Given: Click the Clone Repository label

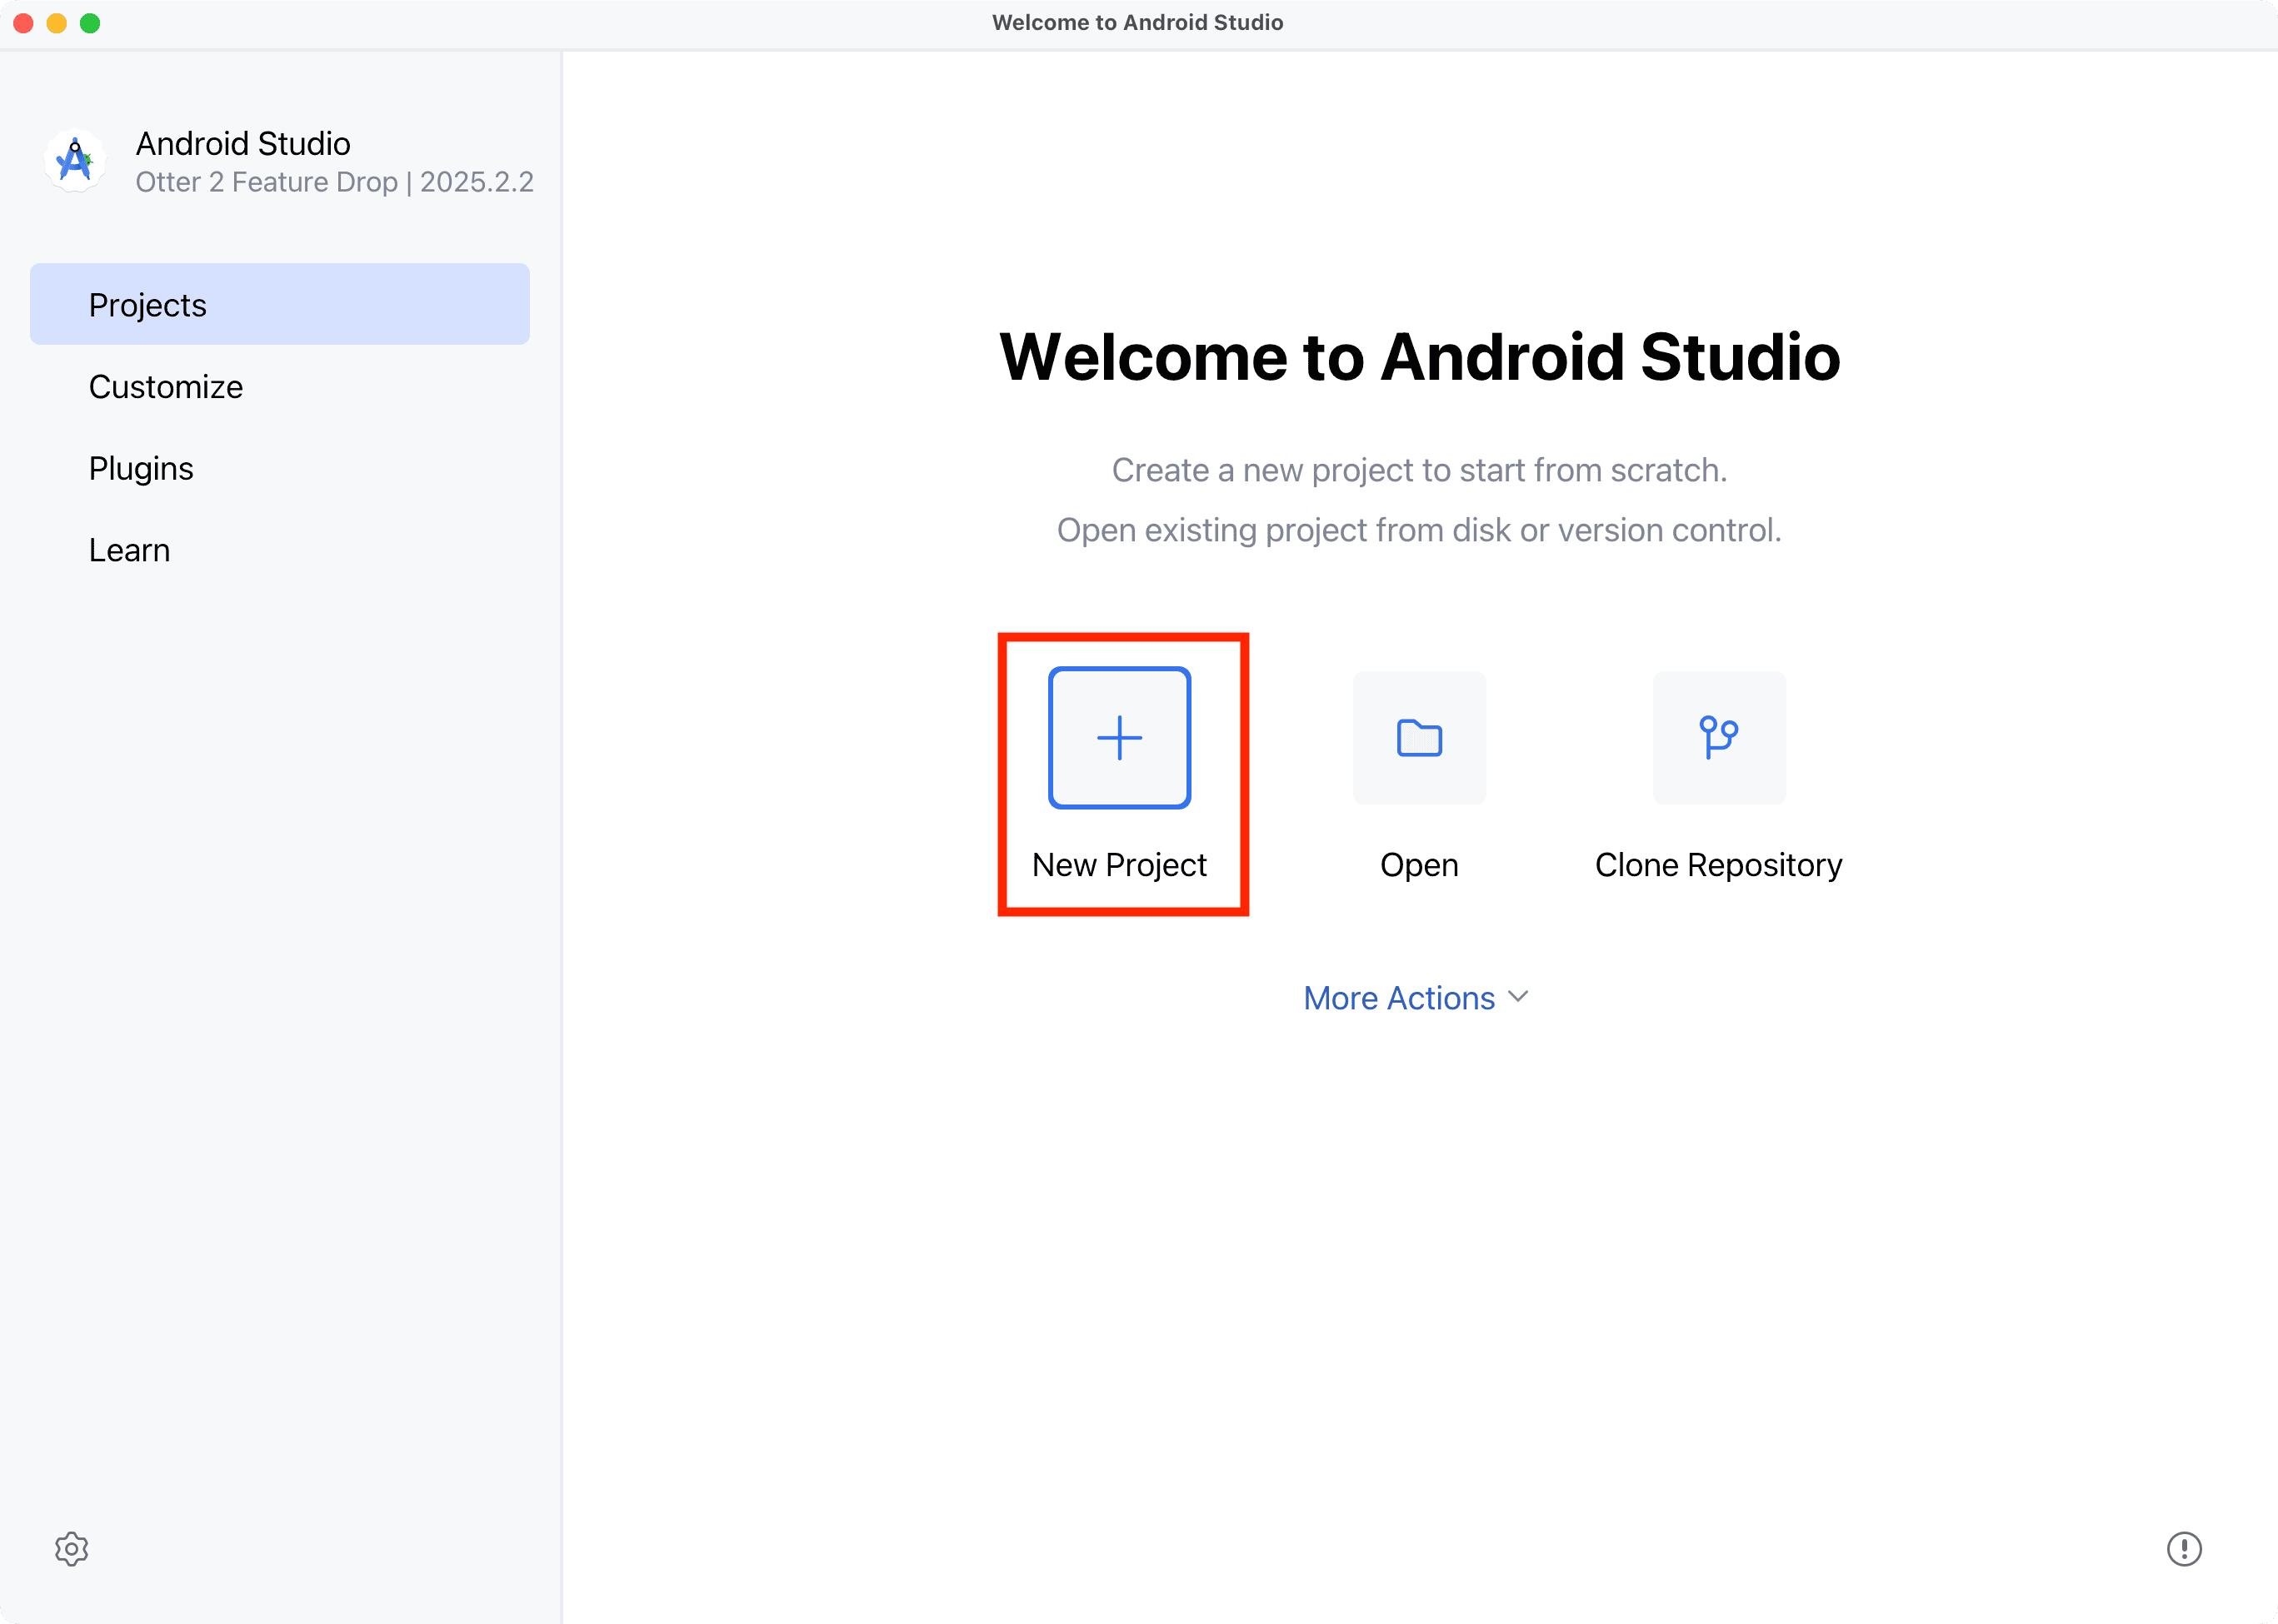Looking at the screenshot, I should pyautogui.click(x=1718, y=865).
